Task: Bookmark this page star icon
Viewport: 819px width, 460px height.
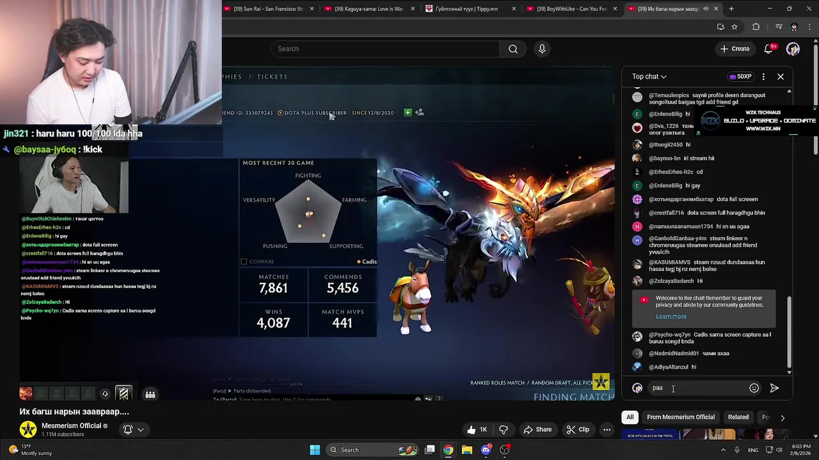Action: click(735, 27)
